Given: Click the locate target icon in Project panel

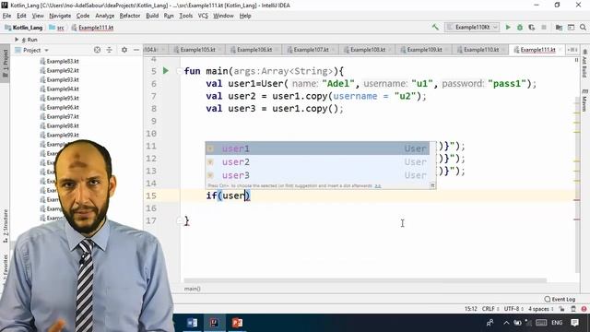Looking at the screenshot, I should click(97, 50).
